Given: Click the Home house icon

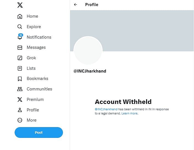Looking at the screenshot, I should pyautogui.click(x=20, y=16).
